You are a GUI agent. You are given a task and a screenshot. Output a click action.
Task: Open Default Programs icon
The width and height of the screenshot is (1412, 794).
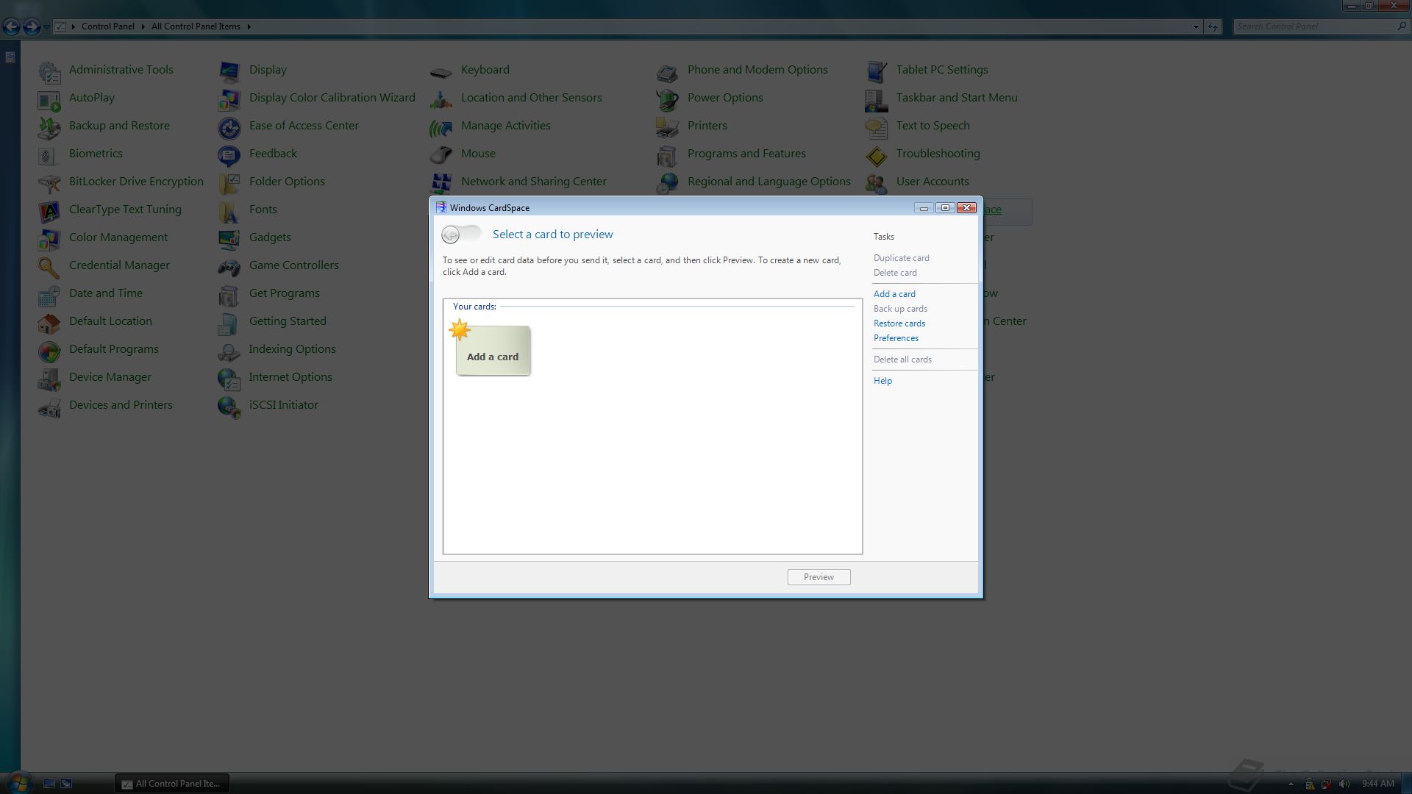49,351
